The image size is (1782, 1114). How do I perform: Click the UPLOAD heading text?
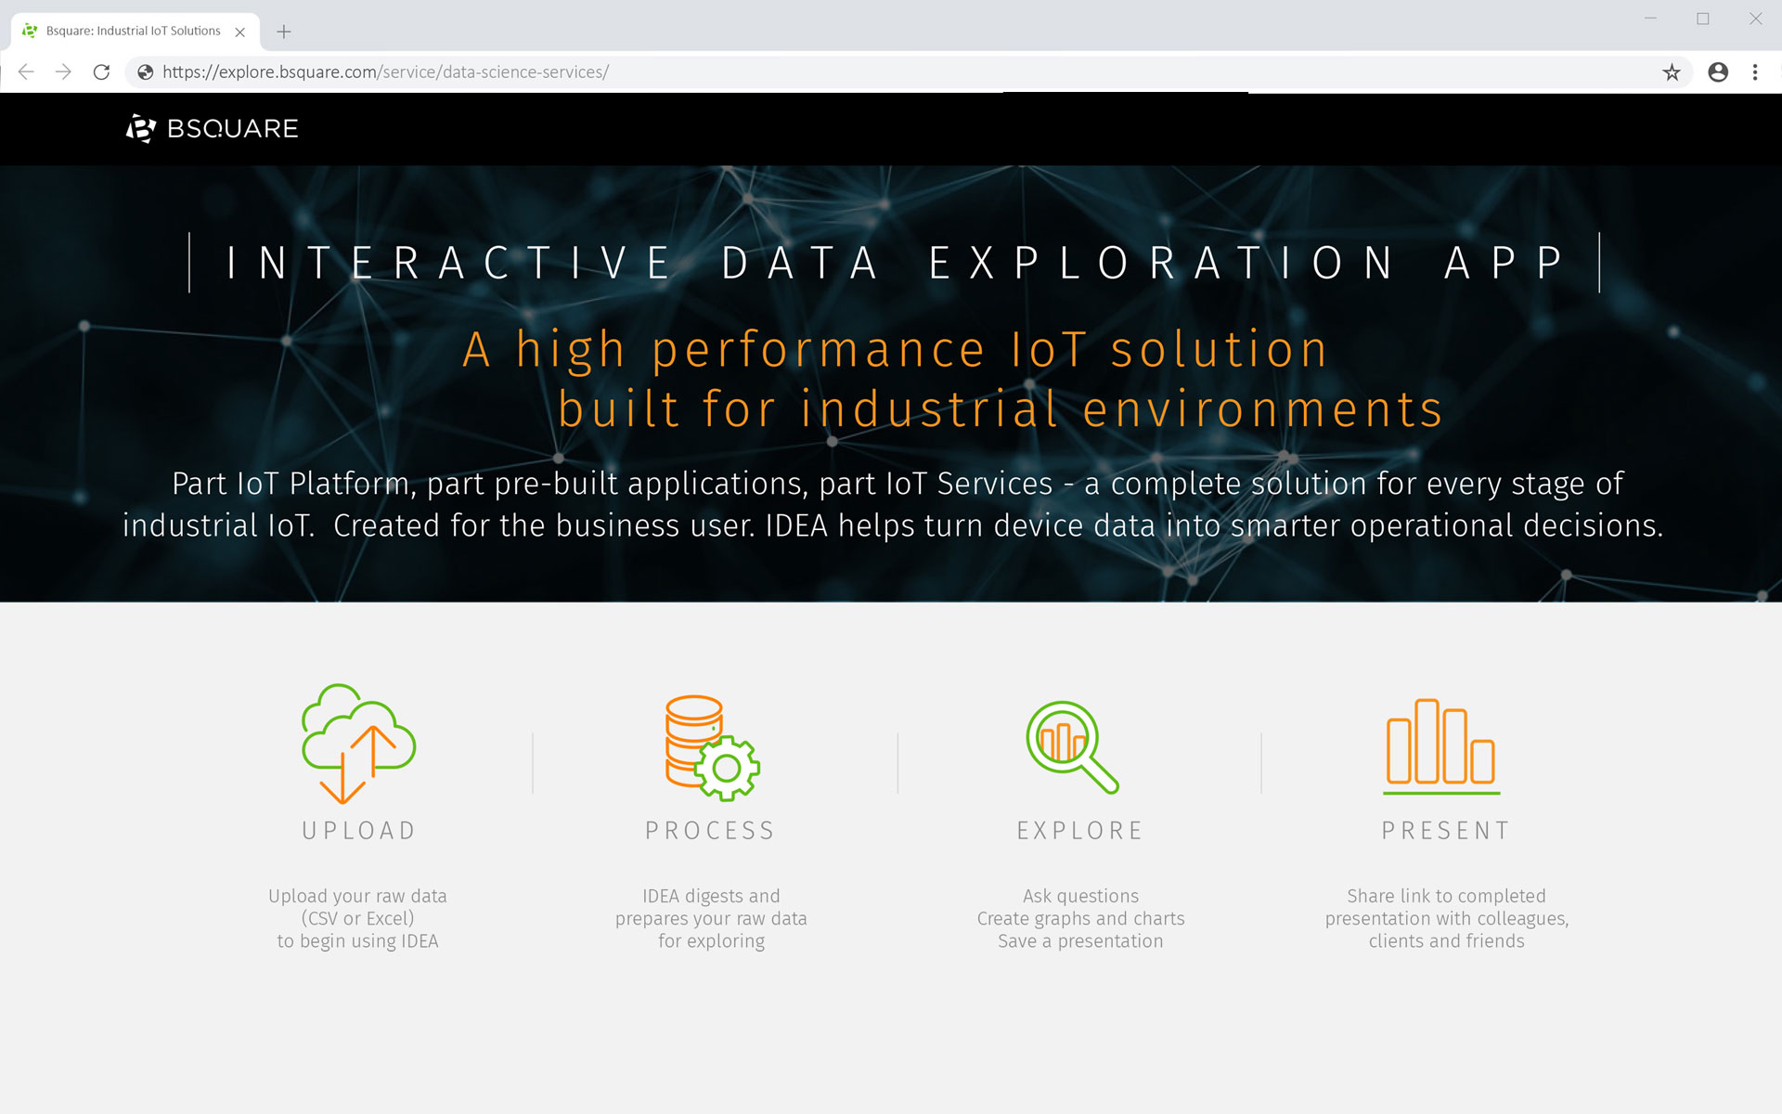tap(358, 830)
